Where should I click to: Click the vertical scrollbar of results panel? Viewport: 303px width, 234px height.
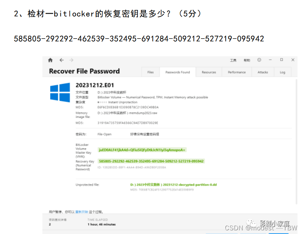point(296,142)
